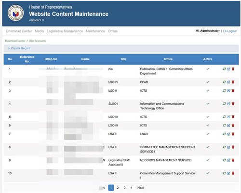Click refresh icon in row 3 LSO II
The height and width of the screenshot is (193, 241).
[224, 91]
